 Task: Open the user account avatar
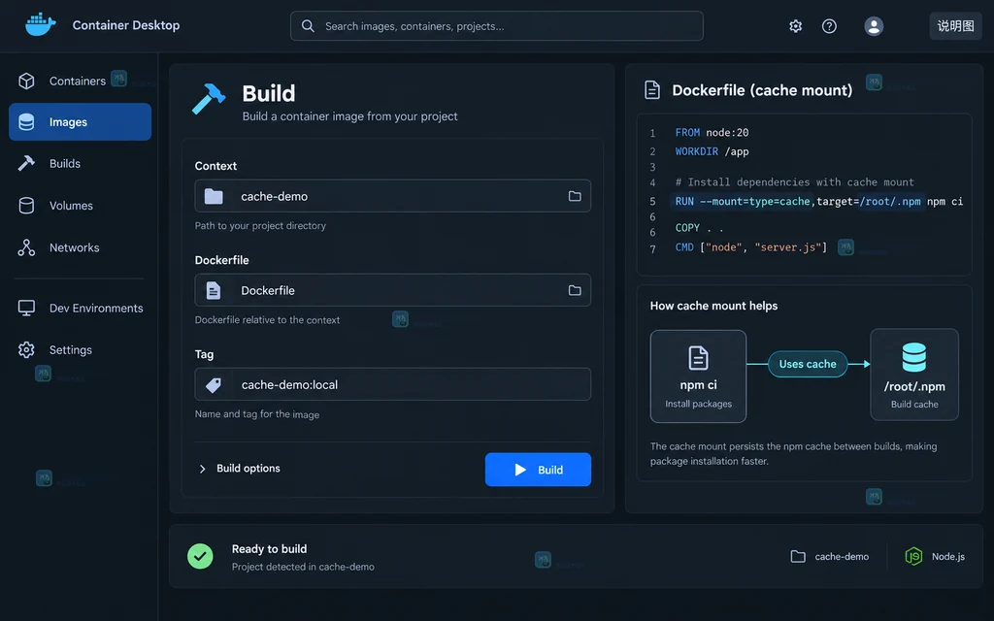pyautogui.click(x=874, y=26)
